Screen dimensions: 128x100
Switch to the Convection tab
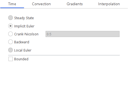(x=41, y=4)
